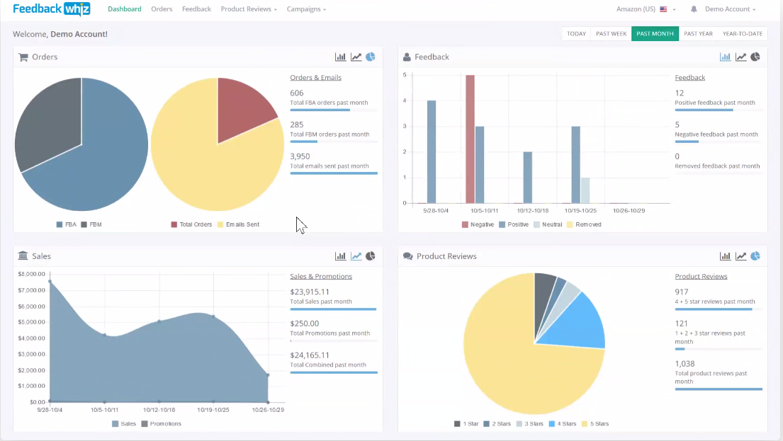Click the FeedbackWhiz logo

coord(52,9)
